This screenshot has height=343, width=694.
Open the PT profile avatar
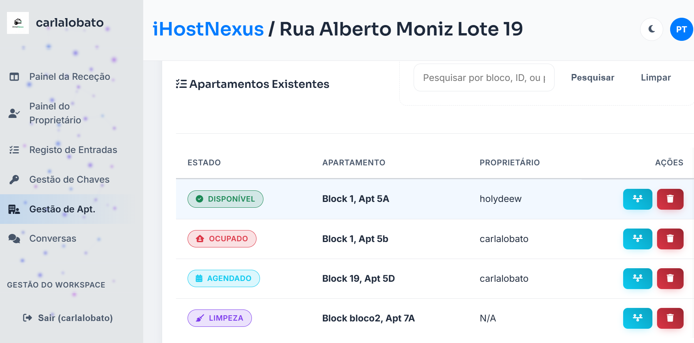tap(681, 29)
